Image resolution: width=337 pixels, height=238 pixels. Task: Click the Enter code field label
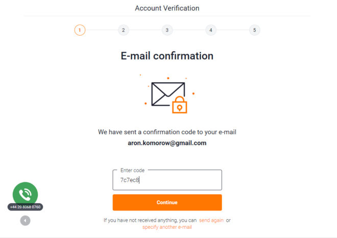(x=132, y=170)
